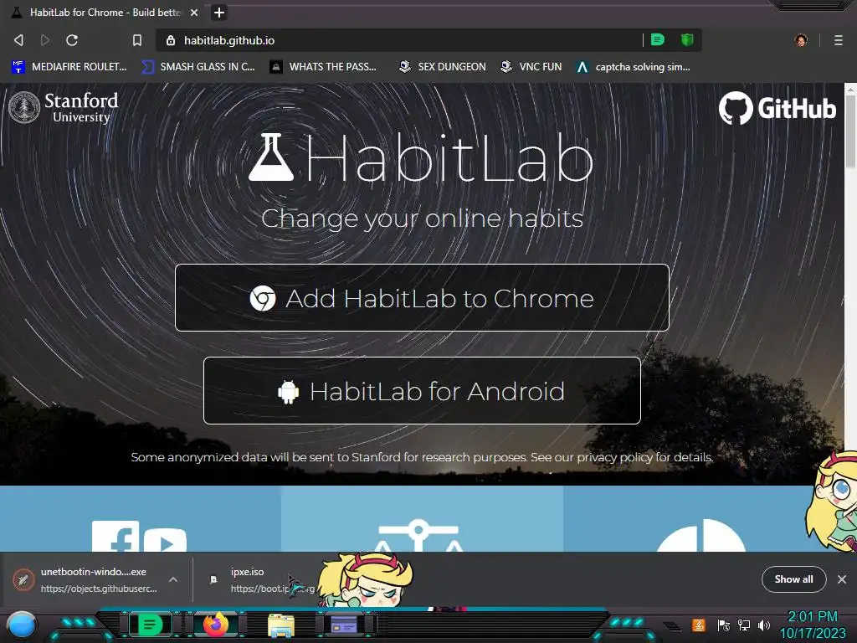Click the page vertical scrollbar thumb
Image resolution: width=857 pixels, height=643 pixels.
tap(850, 131)
